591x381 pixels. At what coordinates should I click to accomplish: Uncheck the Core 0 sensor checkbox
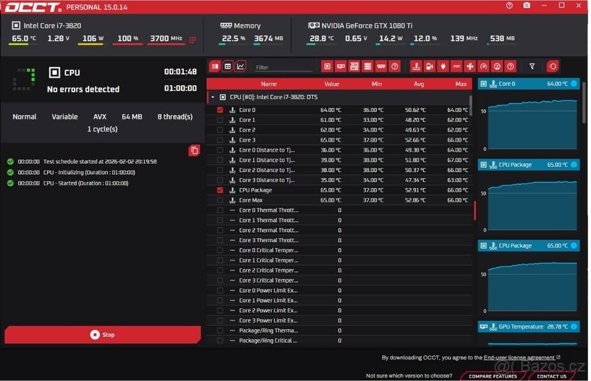(220, 110)
